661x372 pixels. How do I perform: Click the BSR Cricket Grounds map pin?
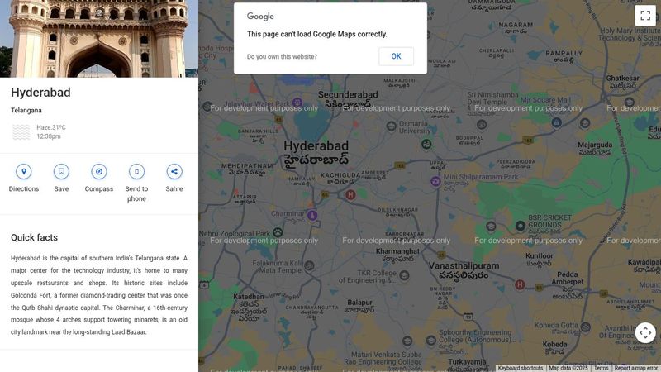pyautogui.click(x=521, y=225)
